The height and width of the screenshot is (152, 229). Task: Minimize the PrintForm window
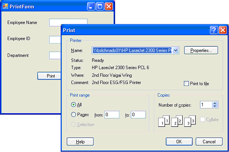tap(91, 6)
